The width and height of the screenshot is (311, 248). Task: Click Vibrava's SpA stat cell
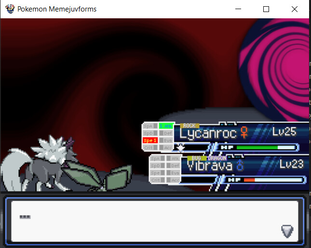(x=158, y=159)
